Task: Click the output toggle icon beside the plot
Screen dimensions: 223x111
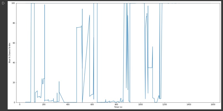Action: [x=3, y=3]
